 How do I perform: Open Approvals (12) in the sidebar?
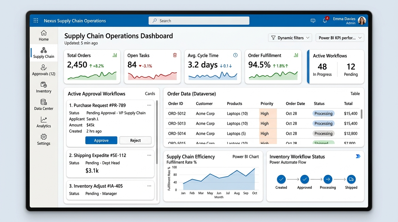pos(44,70)
